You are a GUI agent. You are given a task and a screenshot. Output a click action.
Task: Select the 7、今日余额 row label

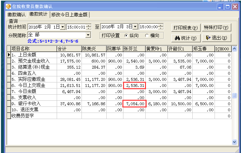pyautogui.click(x=34, y=91)
